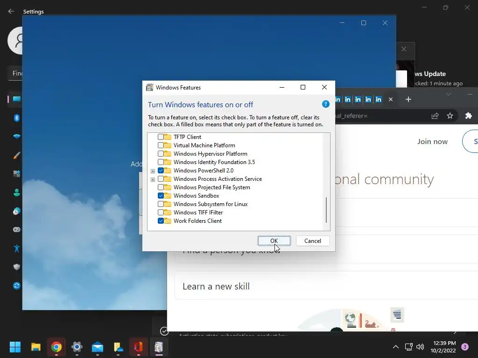Open Network & internet in Settings sidebar
478x358 pixels.
click(x=16, y=137)
